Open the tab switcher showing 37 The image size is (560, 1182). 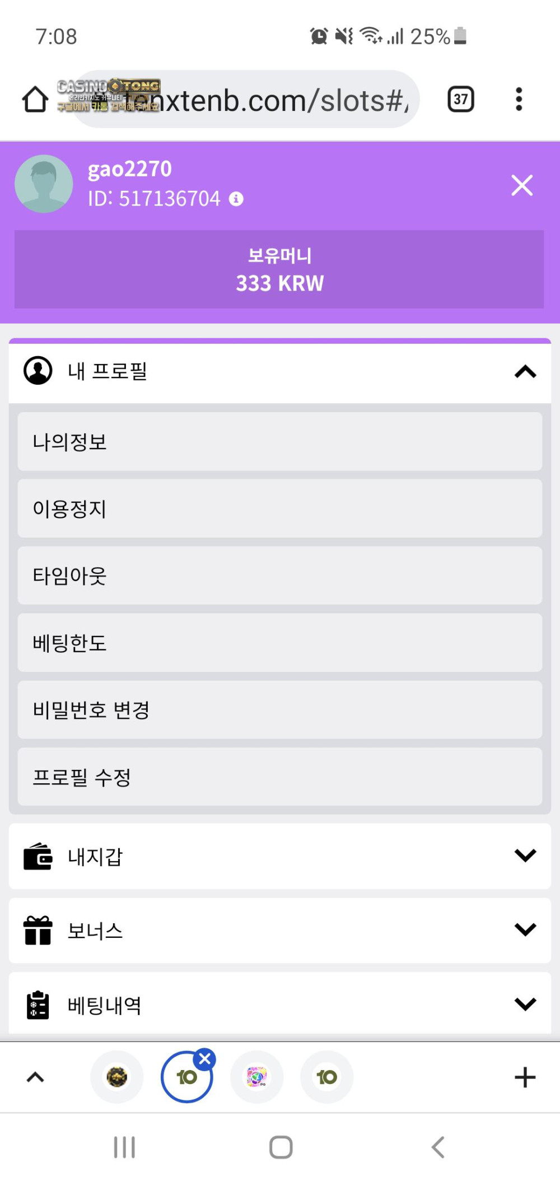click(x=460, y=100)
